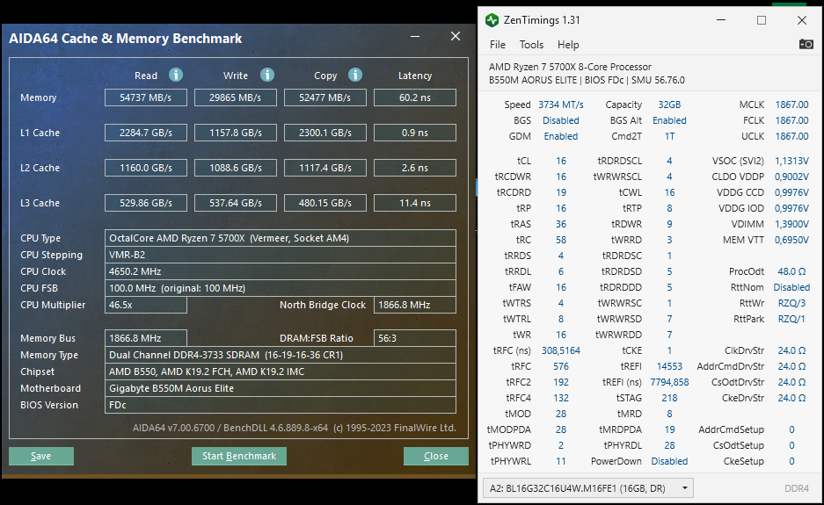
Task: Click the CPU Clock 4650.2 MHz field
Action: tap(281, 272)
